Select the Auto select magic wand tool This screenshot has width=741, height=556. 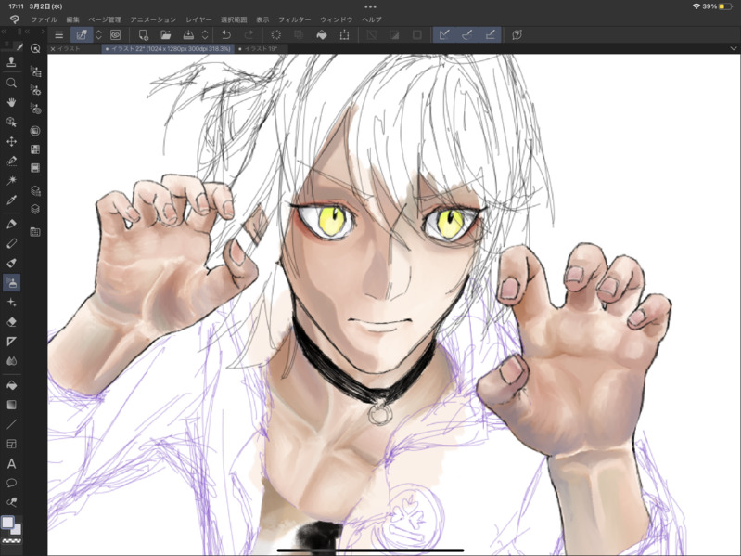(x=11, y=180)
